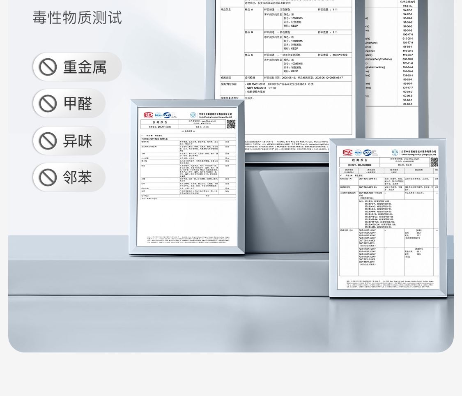Select the 异味 label text
Image resolution: width=462 pixels, height=396 pixels.
pyautogui.click(x=78, y=141)
